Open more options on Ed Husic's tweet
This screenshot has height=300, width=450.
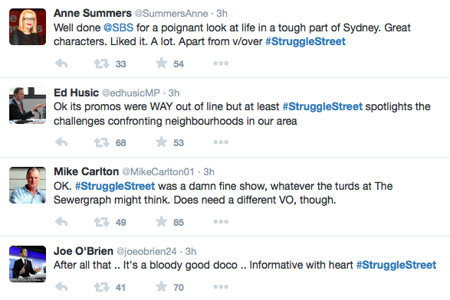coord(221,142)
